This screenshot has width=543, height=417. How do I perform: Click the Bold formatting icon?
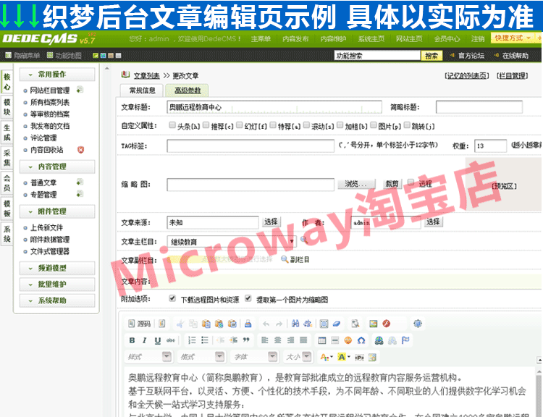132,340
